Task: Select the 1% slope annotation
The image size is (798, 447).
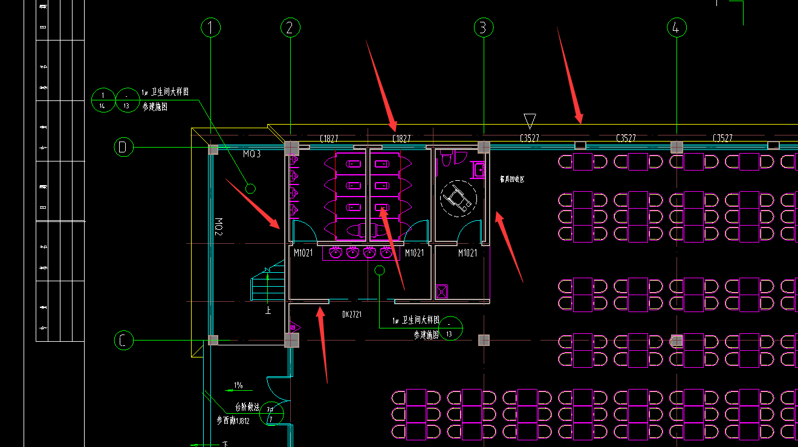Action: click(x=238, y=385)
